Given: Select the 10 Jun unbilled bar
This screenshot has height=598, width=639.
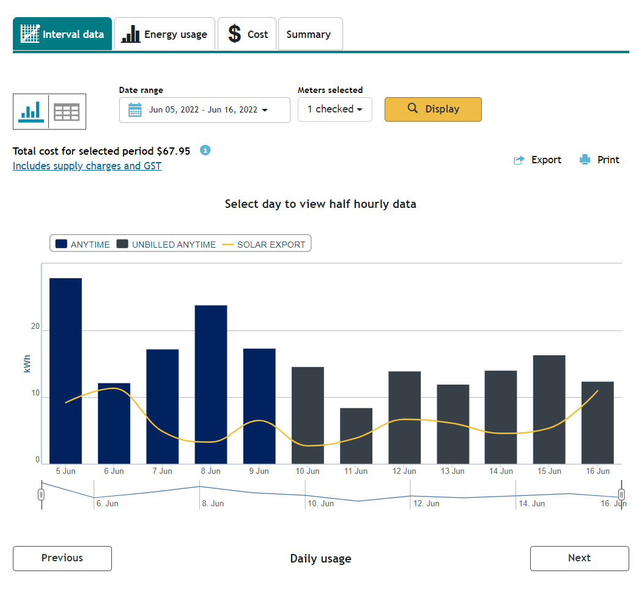Looking at the screenshot, I should (308, 415).
